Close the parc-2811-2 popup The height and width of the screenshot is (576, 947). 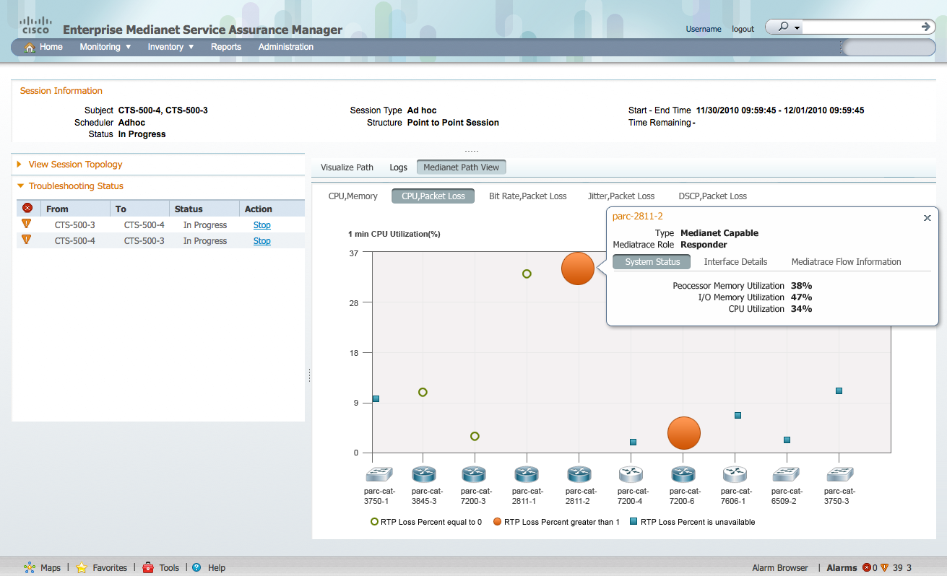tap(927, 218)
